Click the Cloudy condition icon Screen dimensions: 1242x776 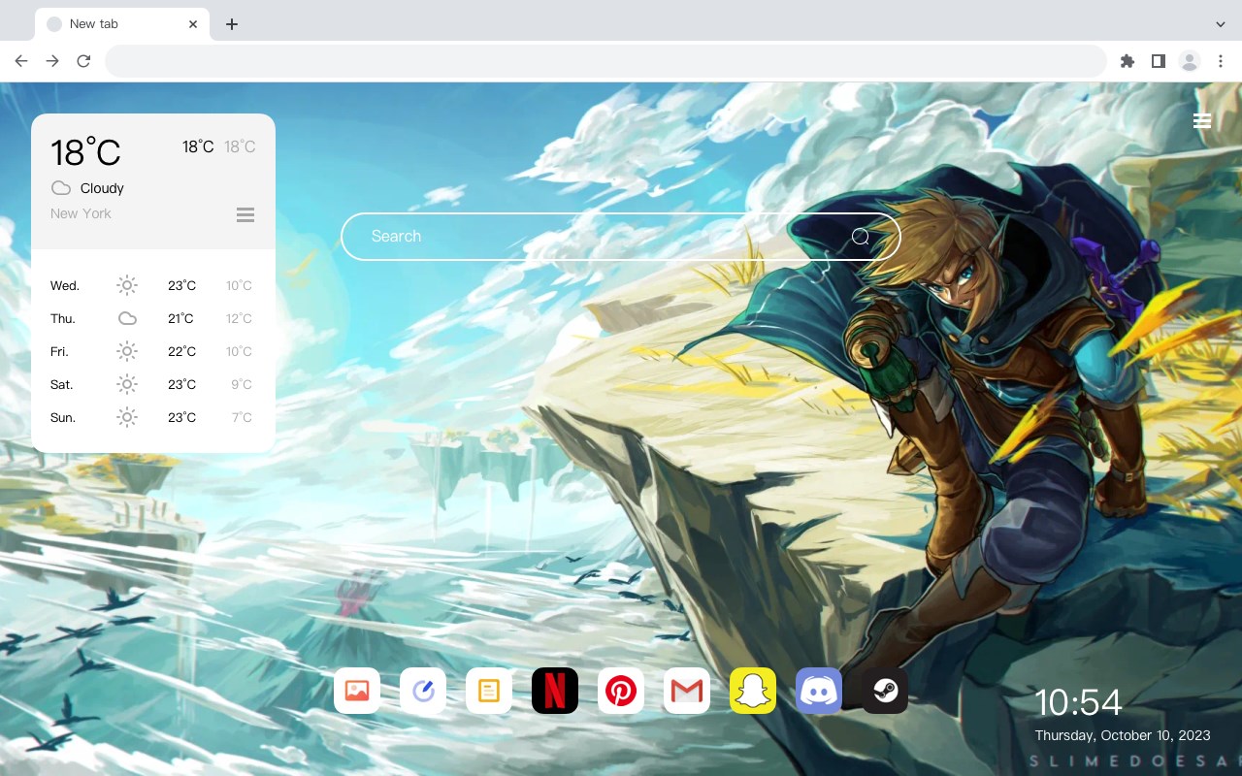(x=61, y=188)
